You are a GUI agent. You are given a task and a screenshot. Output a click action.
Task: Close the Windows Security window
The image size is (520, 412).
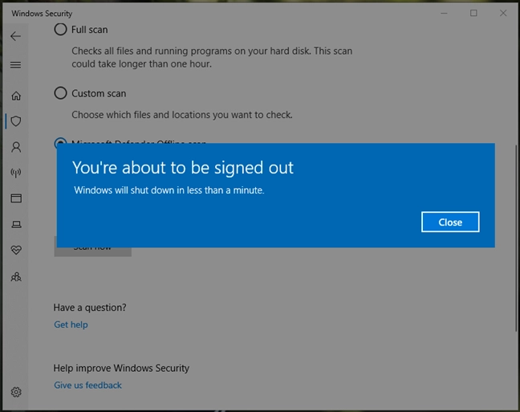(503, 14)
